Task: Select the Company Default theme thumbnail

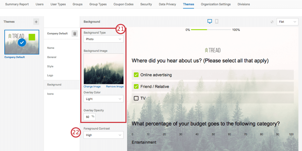Action: [x=22, y=42]
